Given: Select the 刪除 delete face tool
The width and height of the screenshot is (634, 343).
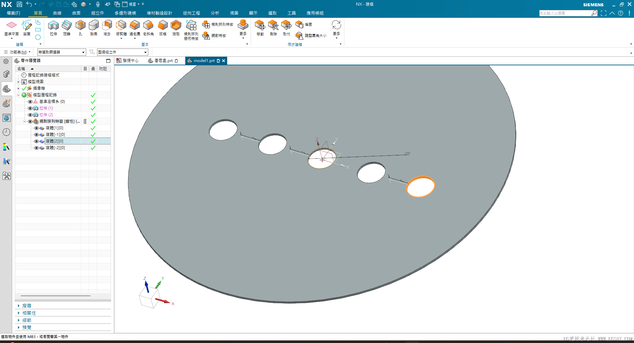Looking at the screenshot, I should coord(273,28).
